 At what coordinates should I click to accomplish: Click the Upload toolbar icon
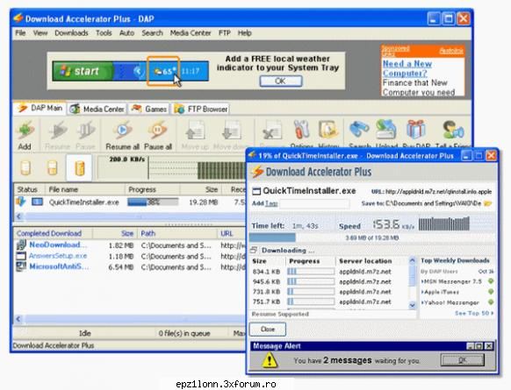coord(386,130)
